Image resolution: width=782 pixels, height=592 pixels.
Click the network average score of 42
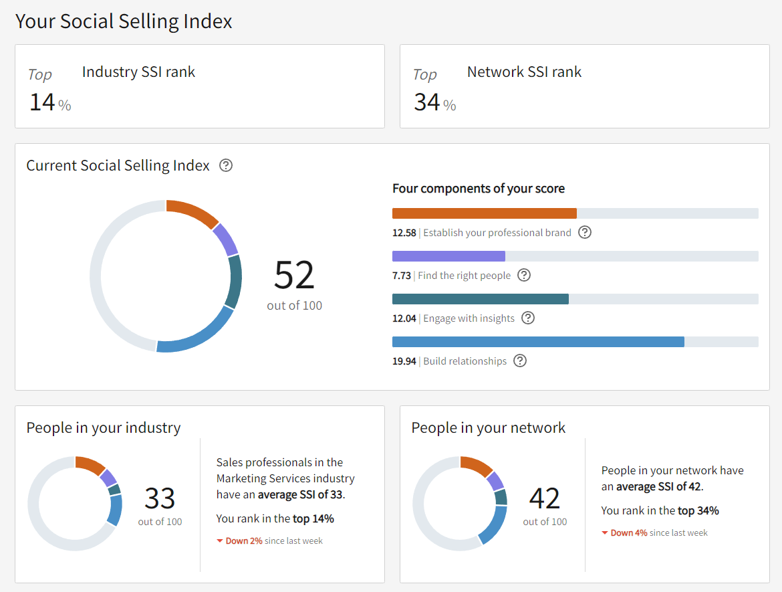point(545,498)
